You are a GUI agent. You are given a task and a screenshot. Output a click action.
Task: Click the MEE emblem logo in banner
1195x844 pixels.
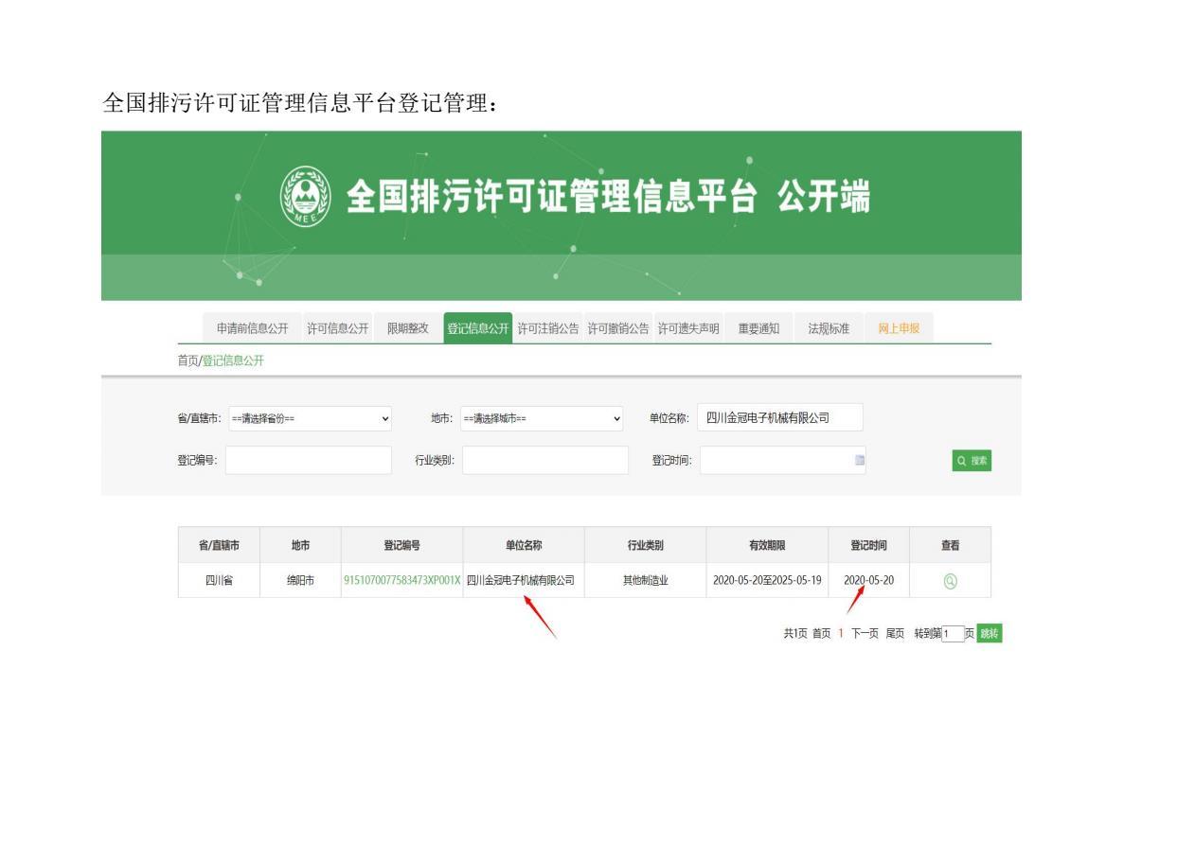pos(307,199)
